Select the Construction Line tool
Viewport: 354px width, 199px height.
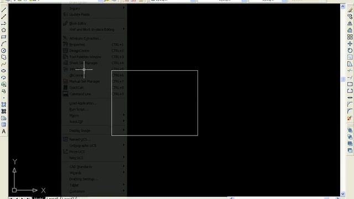(4, 17)
